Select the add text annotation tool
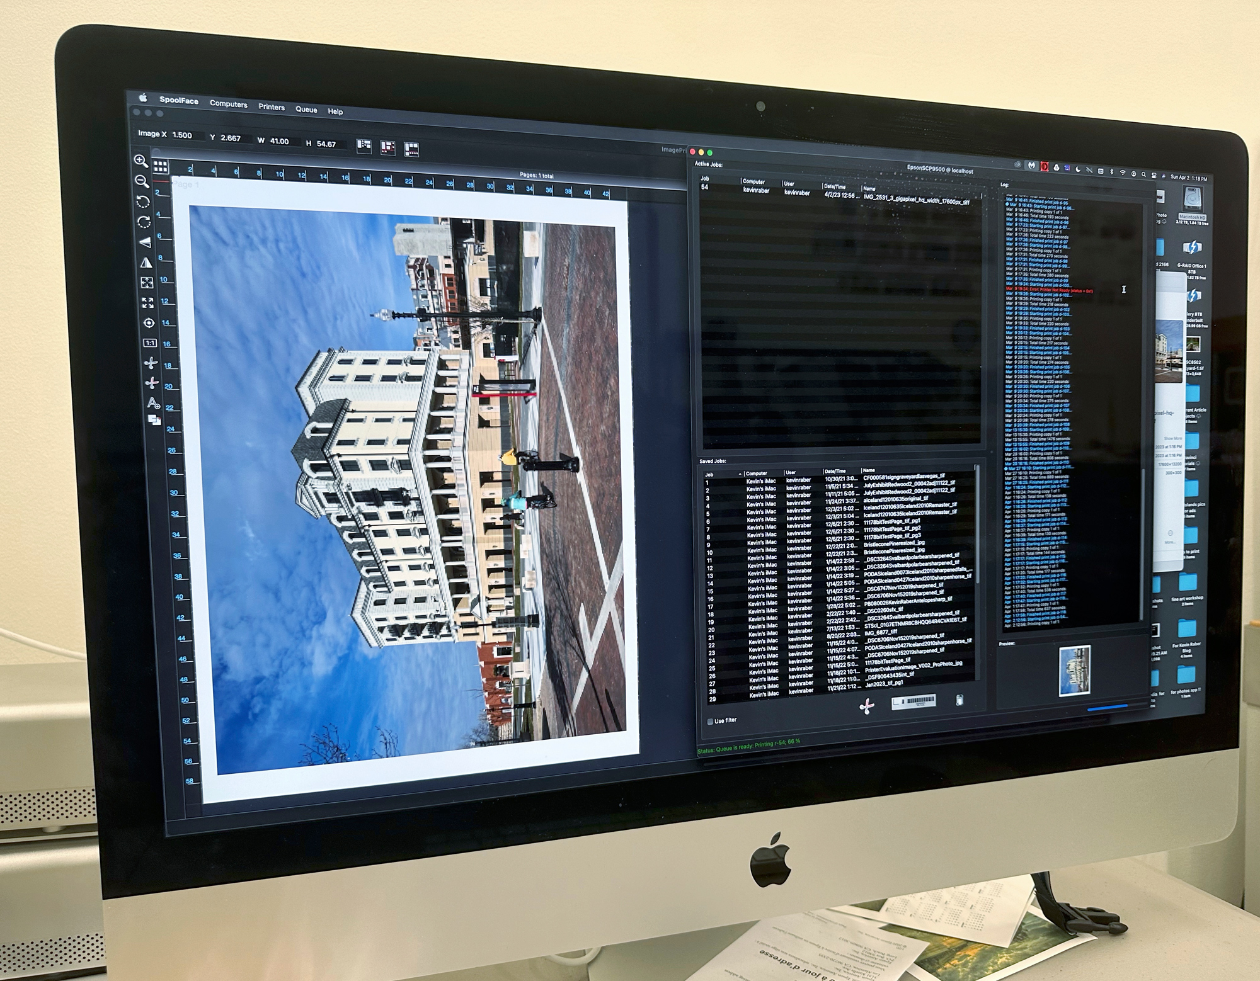 (x=153, y=402)
